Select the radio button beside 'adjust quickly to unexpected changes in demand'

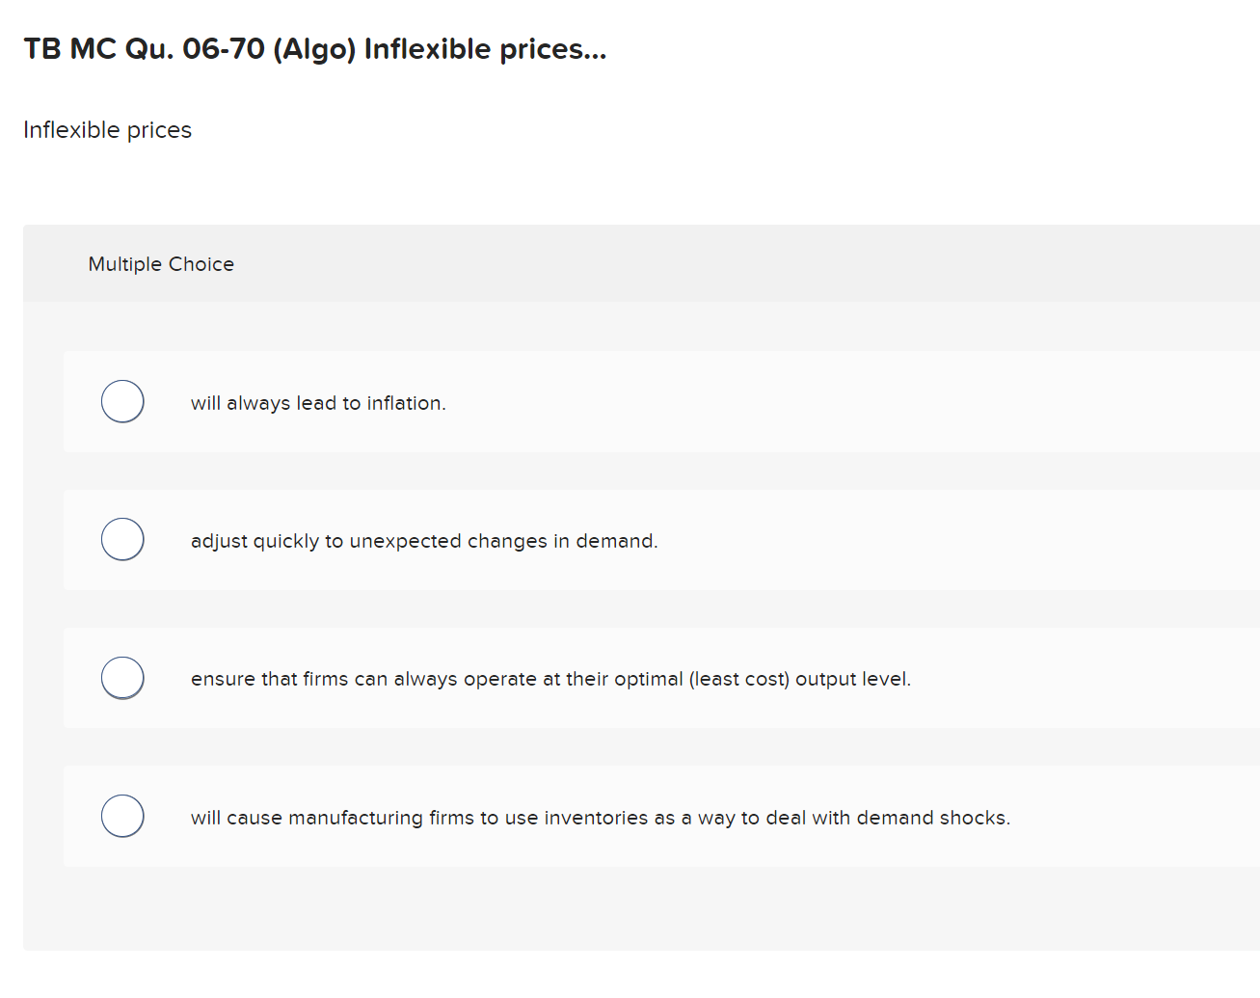coord(122,539)
